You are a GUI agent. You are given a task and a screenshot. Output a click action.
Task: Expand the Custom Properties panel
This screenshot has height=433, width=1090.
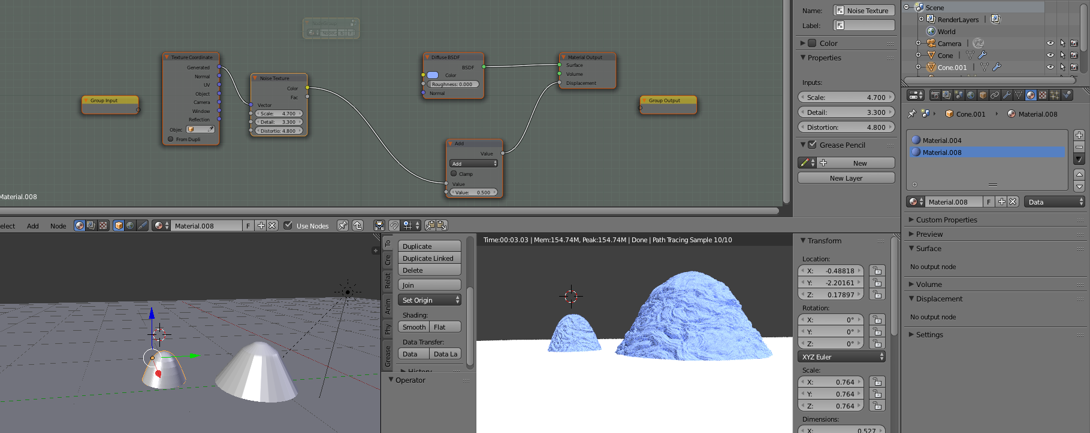947,219
